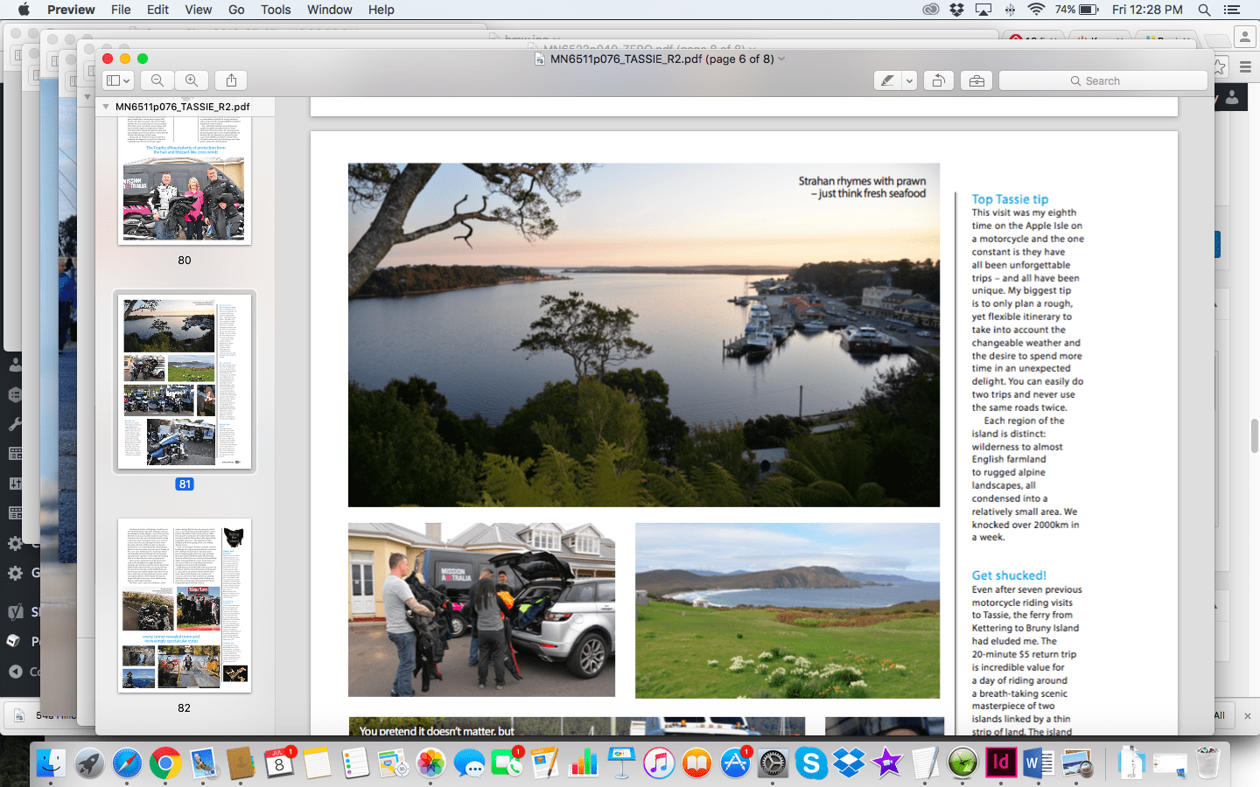The width and height of the screenshot is (1260, 787).
Task: Open the document title dropdown chevron
Action: (x=781, y=59)
